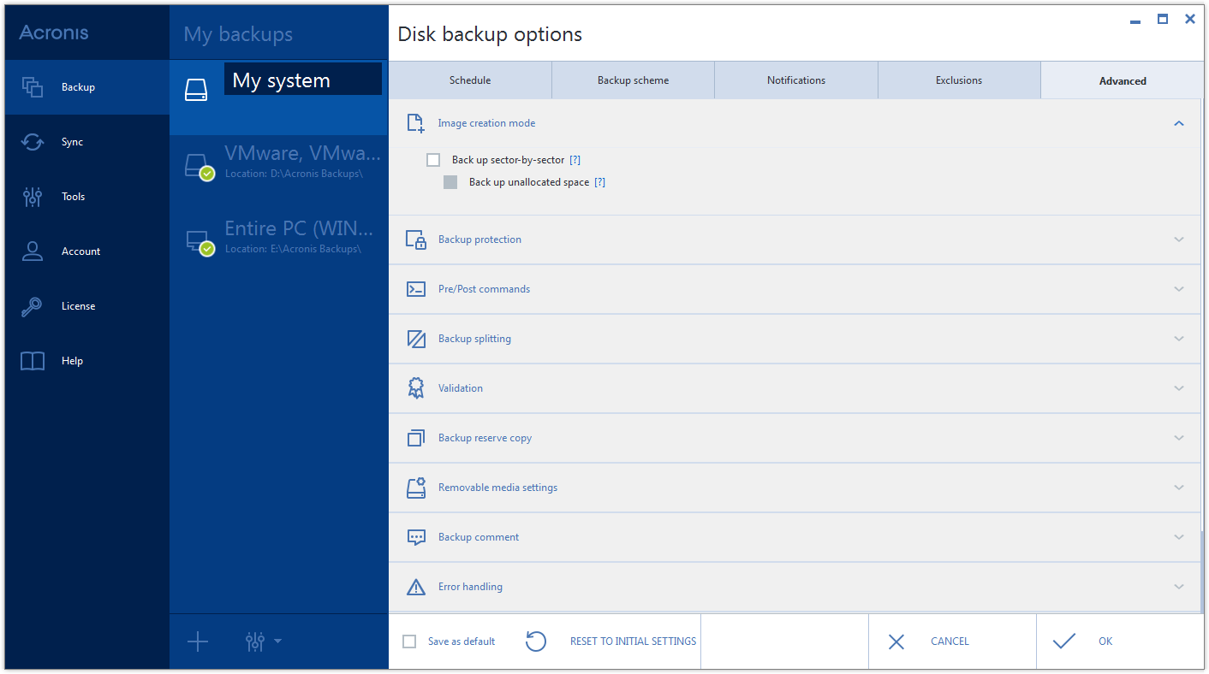
Task: Click the Backup icon in sidebar
Action: click(33, 87)
